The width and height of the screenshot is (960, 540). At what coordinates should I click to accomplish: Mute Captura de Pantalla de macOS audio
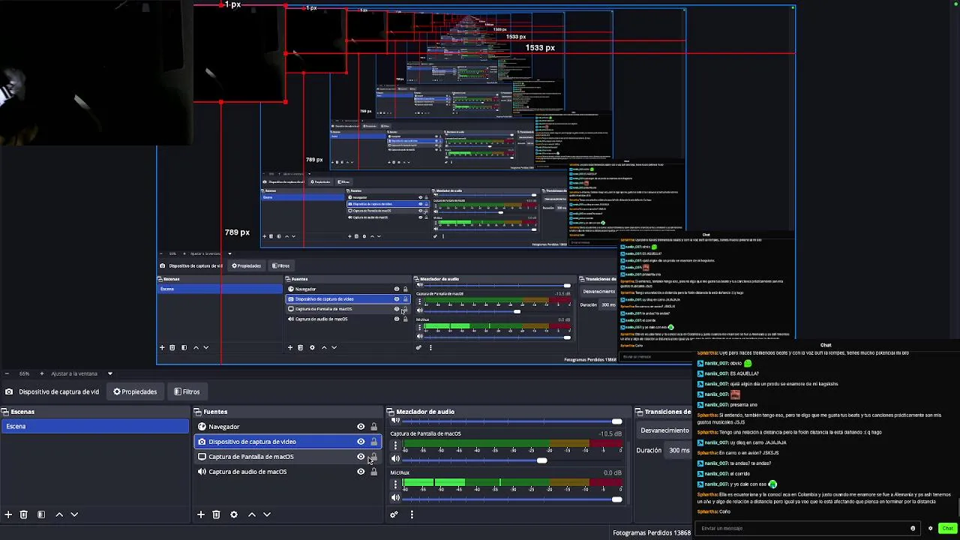(x=395, y=459)
